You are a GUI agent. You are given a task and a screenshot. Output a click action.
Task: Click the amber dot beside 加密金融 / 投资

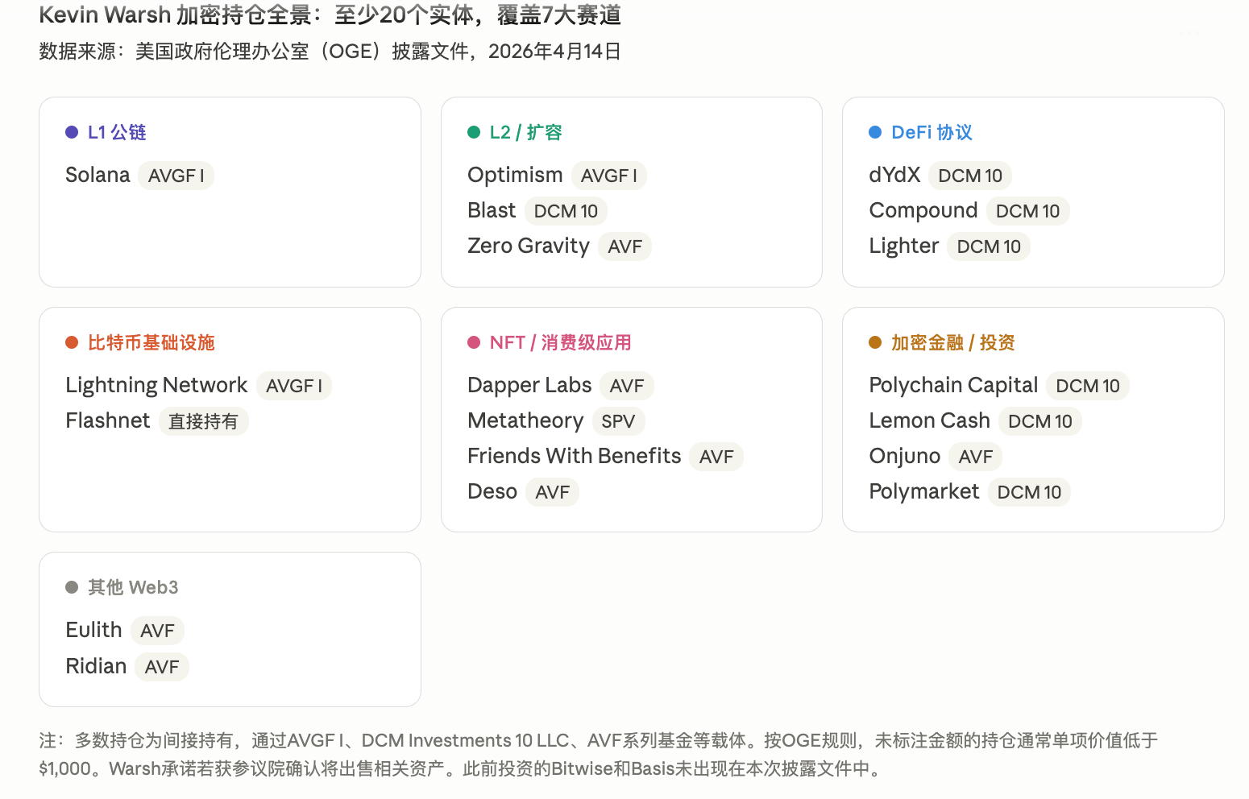pyautogui.click(x=875, y=342)
